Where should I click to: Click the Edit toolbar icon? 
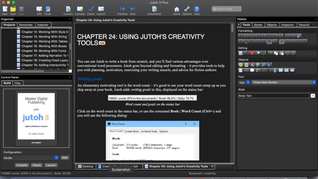[39, 11]
